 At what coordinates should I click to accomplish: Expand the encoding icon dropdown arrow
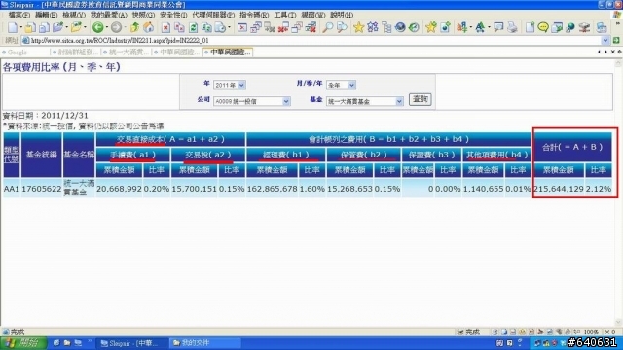coord(471,27)
